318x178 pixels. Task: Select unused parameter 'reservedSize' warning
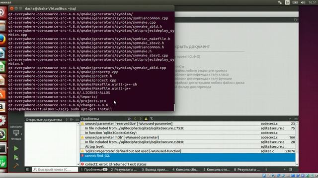tap(188, 124)
